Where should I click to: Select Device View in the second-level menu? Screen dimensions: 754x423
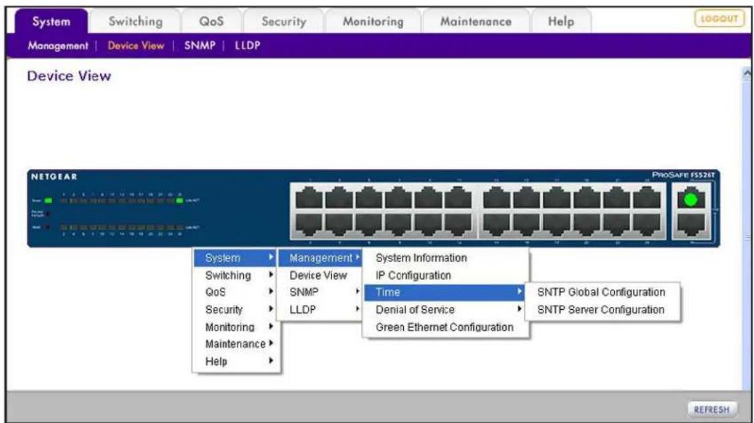320,275
